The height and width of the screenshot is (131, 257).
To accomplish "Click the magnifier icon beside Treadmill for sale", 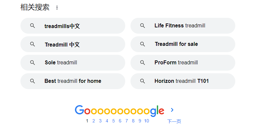I will coord(142,44).
